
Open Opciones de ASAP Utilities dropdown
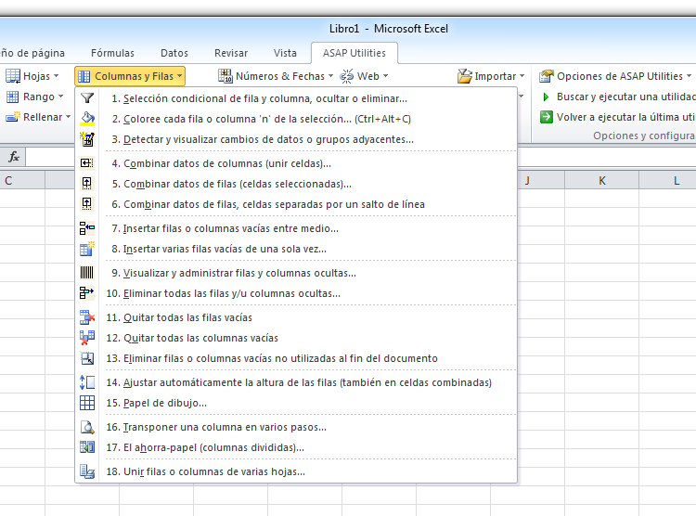pos(615,76)
